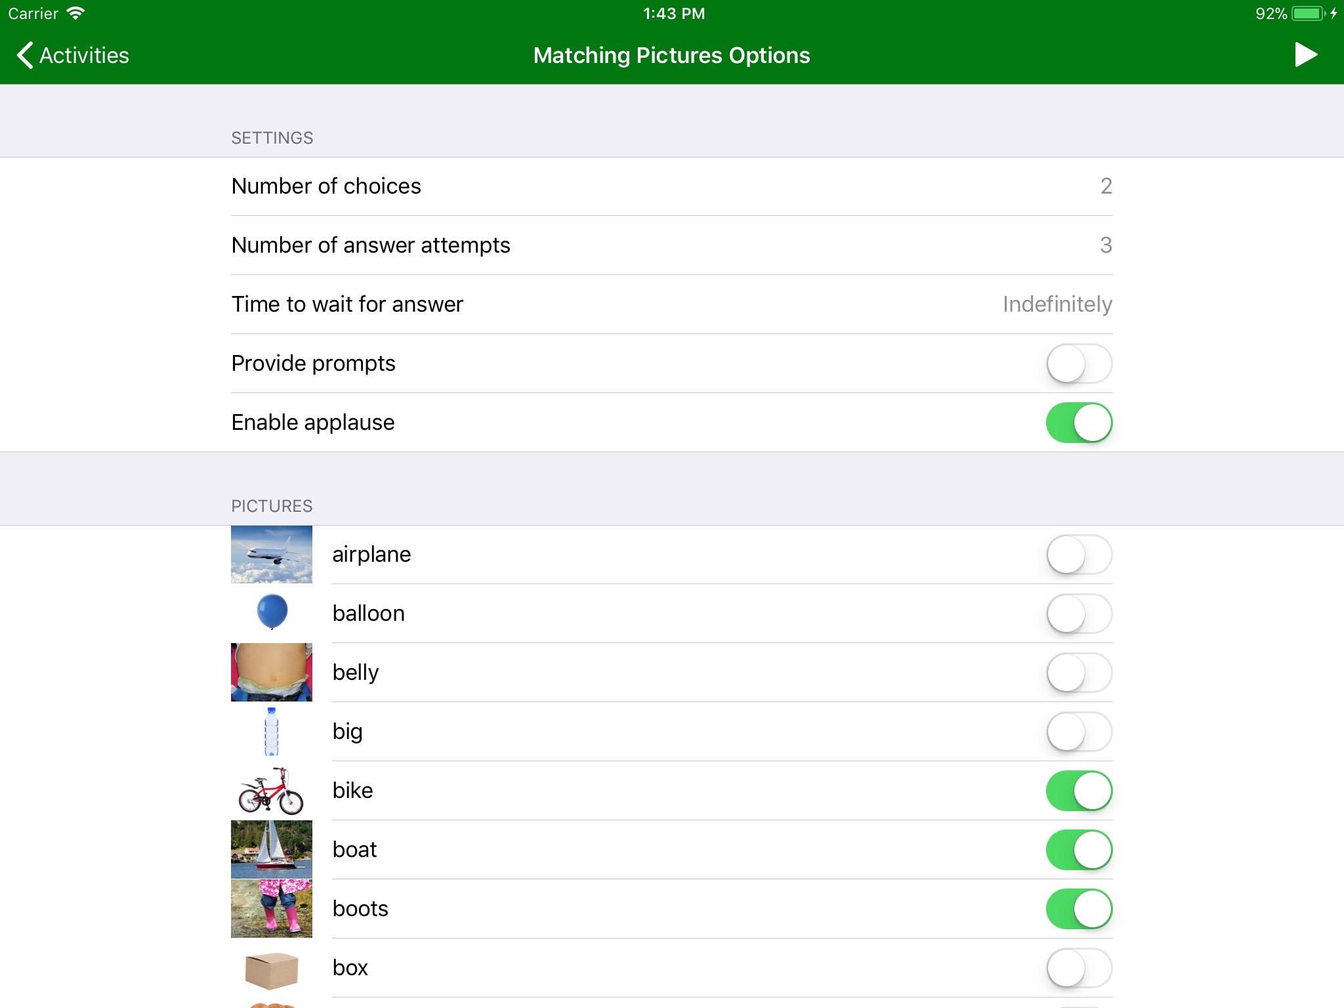Disable the boots picture toggle
1344x1008 pixels.
pyautogui.click(x=1078, y=908)
